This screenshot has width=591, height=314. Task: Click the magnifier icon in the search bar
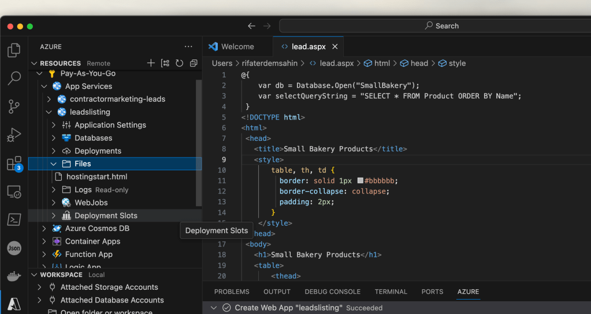(429, 25)
